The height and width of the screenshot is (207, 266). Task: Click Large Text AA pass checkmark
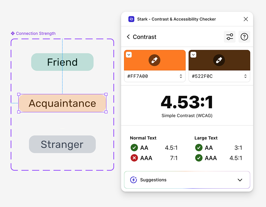(199, 148)
